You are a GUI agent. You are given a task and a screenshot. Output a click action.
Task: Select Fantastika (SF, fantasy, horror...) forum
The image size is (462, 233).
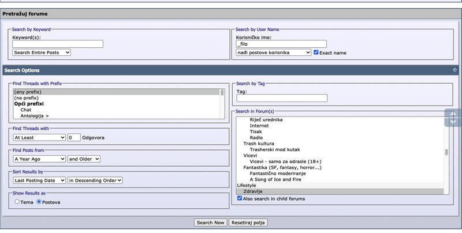[340, 167]
